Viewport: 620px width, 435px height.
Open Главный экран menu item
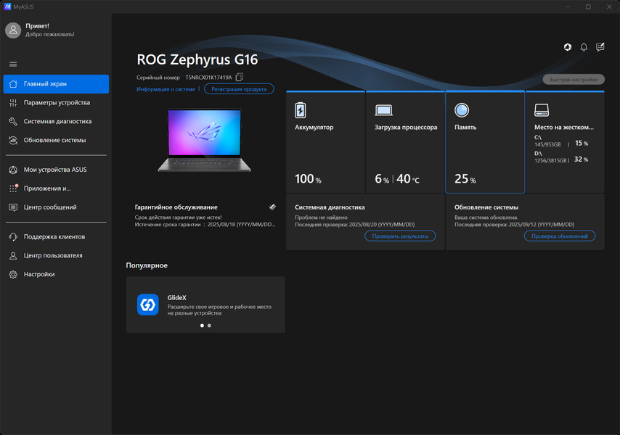click(x=56, y=84)
